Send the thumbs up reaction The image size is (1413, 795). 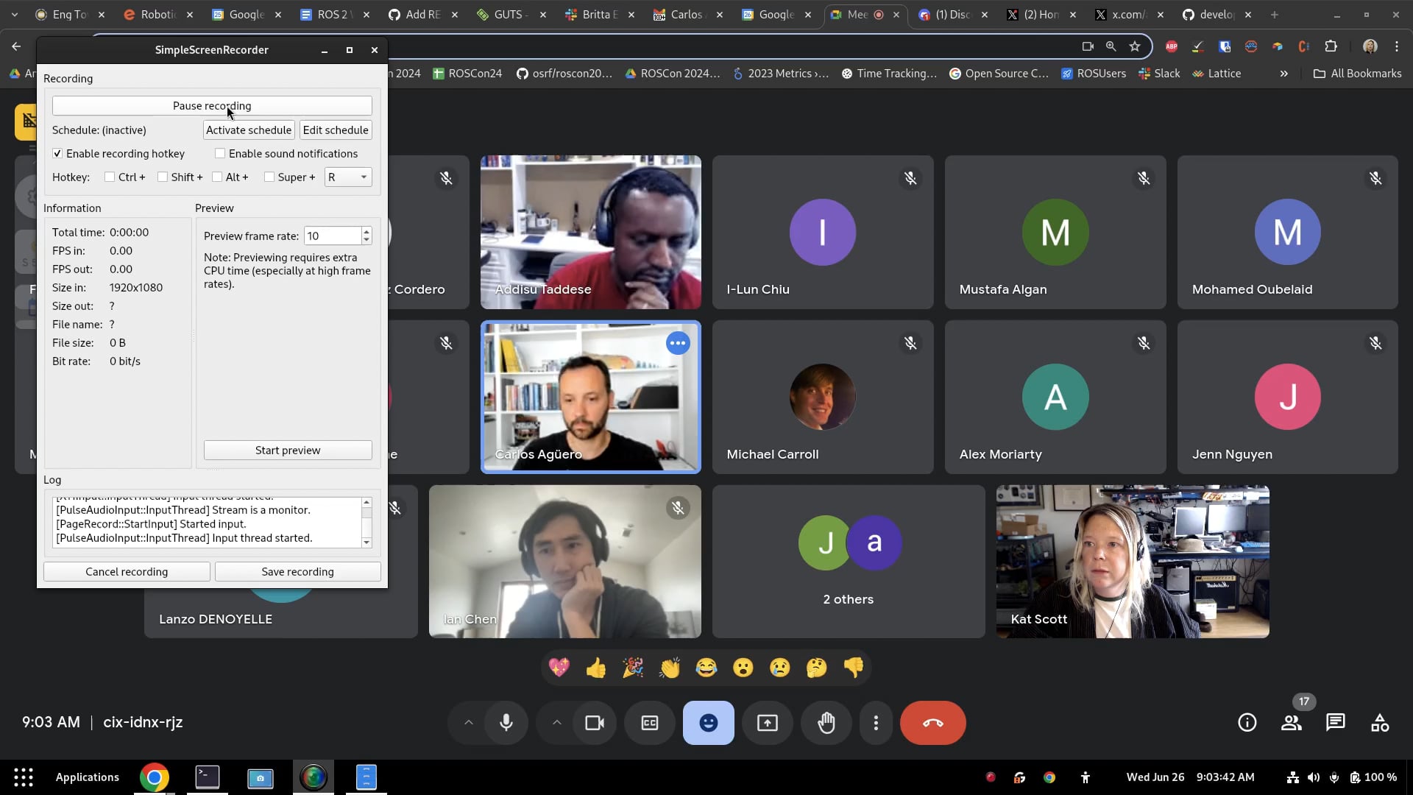point(596,668)
